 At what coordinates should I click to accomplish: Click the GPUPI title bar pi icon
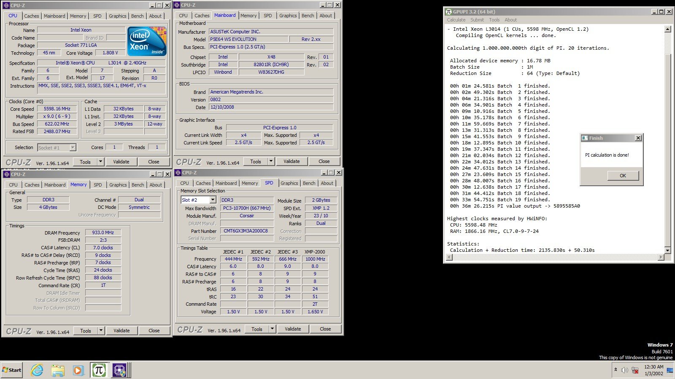click(449, 12)
